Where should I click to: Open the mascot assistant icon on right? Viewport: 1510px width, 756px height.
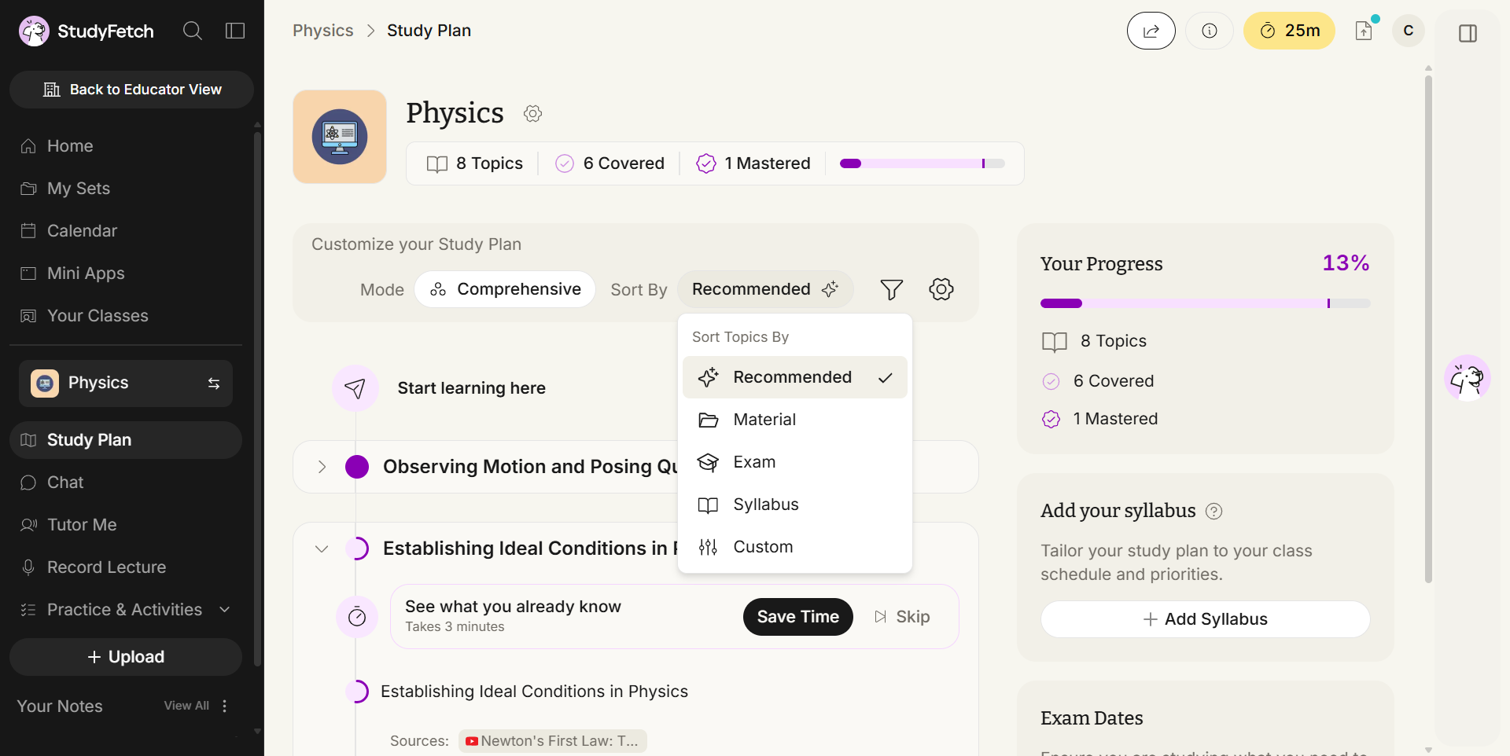tap(1468, 379)
